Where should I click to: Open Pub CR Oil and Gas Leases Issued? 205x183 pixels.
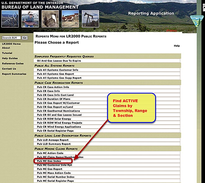pos(59,115)
